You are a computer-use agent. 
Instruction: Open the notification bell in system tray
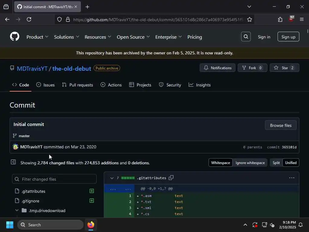point(301,225)
